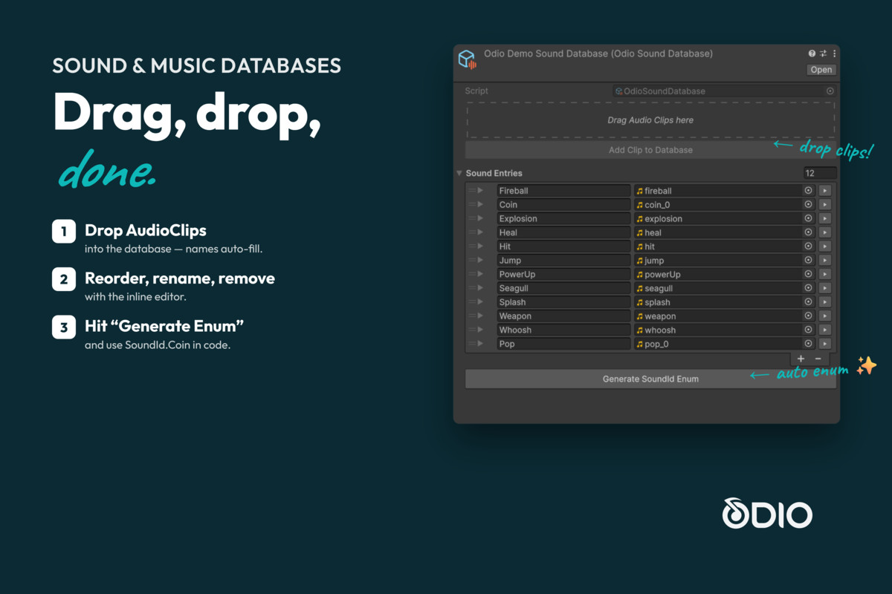
Task: Expand the Fireball entry arrow
Action: coord(480,191)
